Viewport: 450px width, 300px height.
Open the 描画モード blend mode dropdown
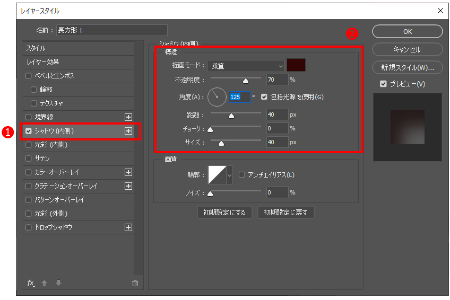[246, 66]
